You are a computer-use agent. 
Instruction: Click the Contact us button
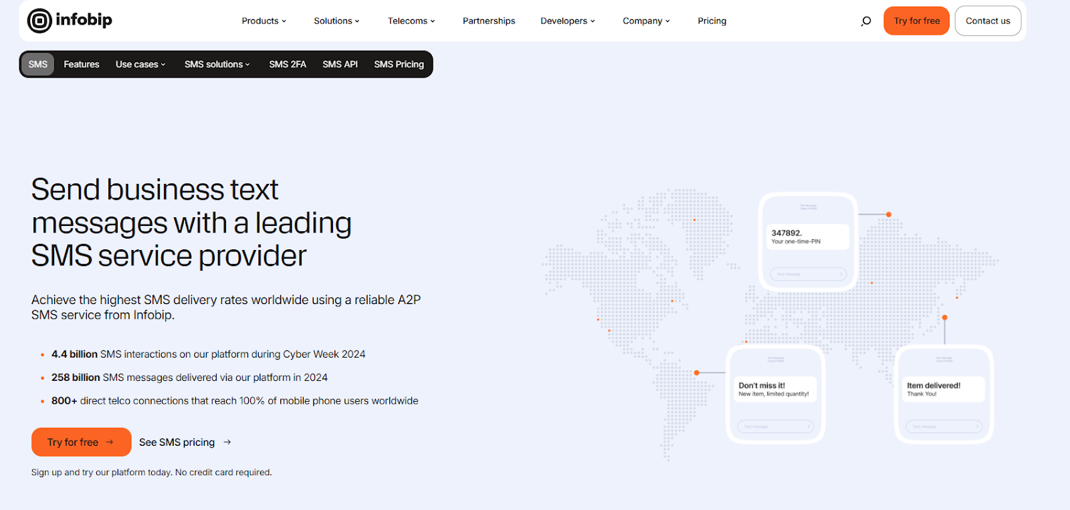click(x=988, y=21)
